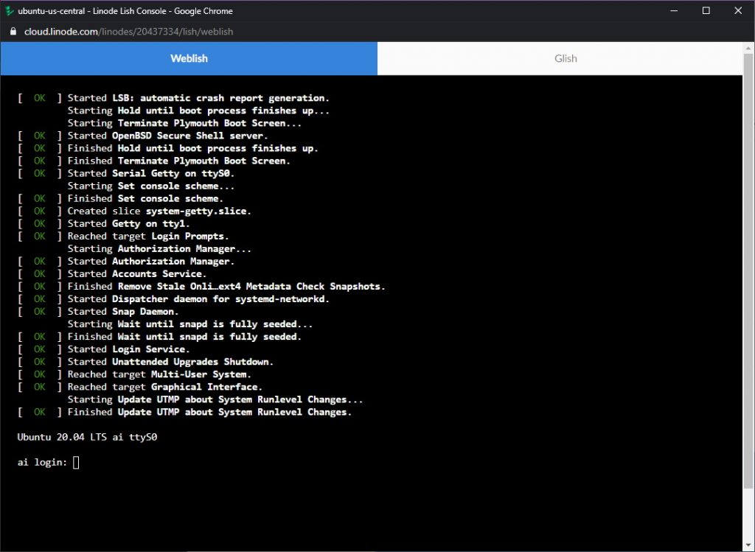Click the line 'Started LSB: automatic crash report generation.'
755x552 pixels.
(198, 98)
